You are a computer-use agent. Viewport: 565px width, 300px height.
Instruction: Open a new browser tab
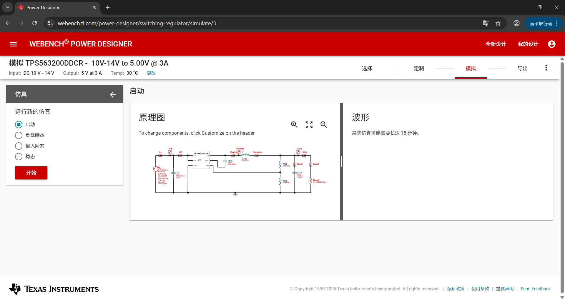coord(108,7)
